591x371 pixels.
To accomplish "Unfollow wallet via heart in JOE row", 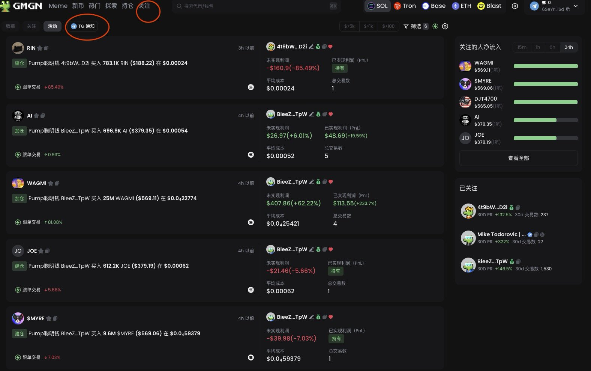I will coord(331,249).
